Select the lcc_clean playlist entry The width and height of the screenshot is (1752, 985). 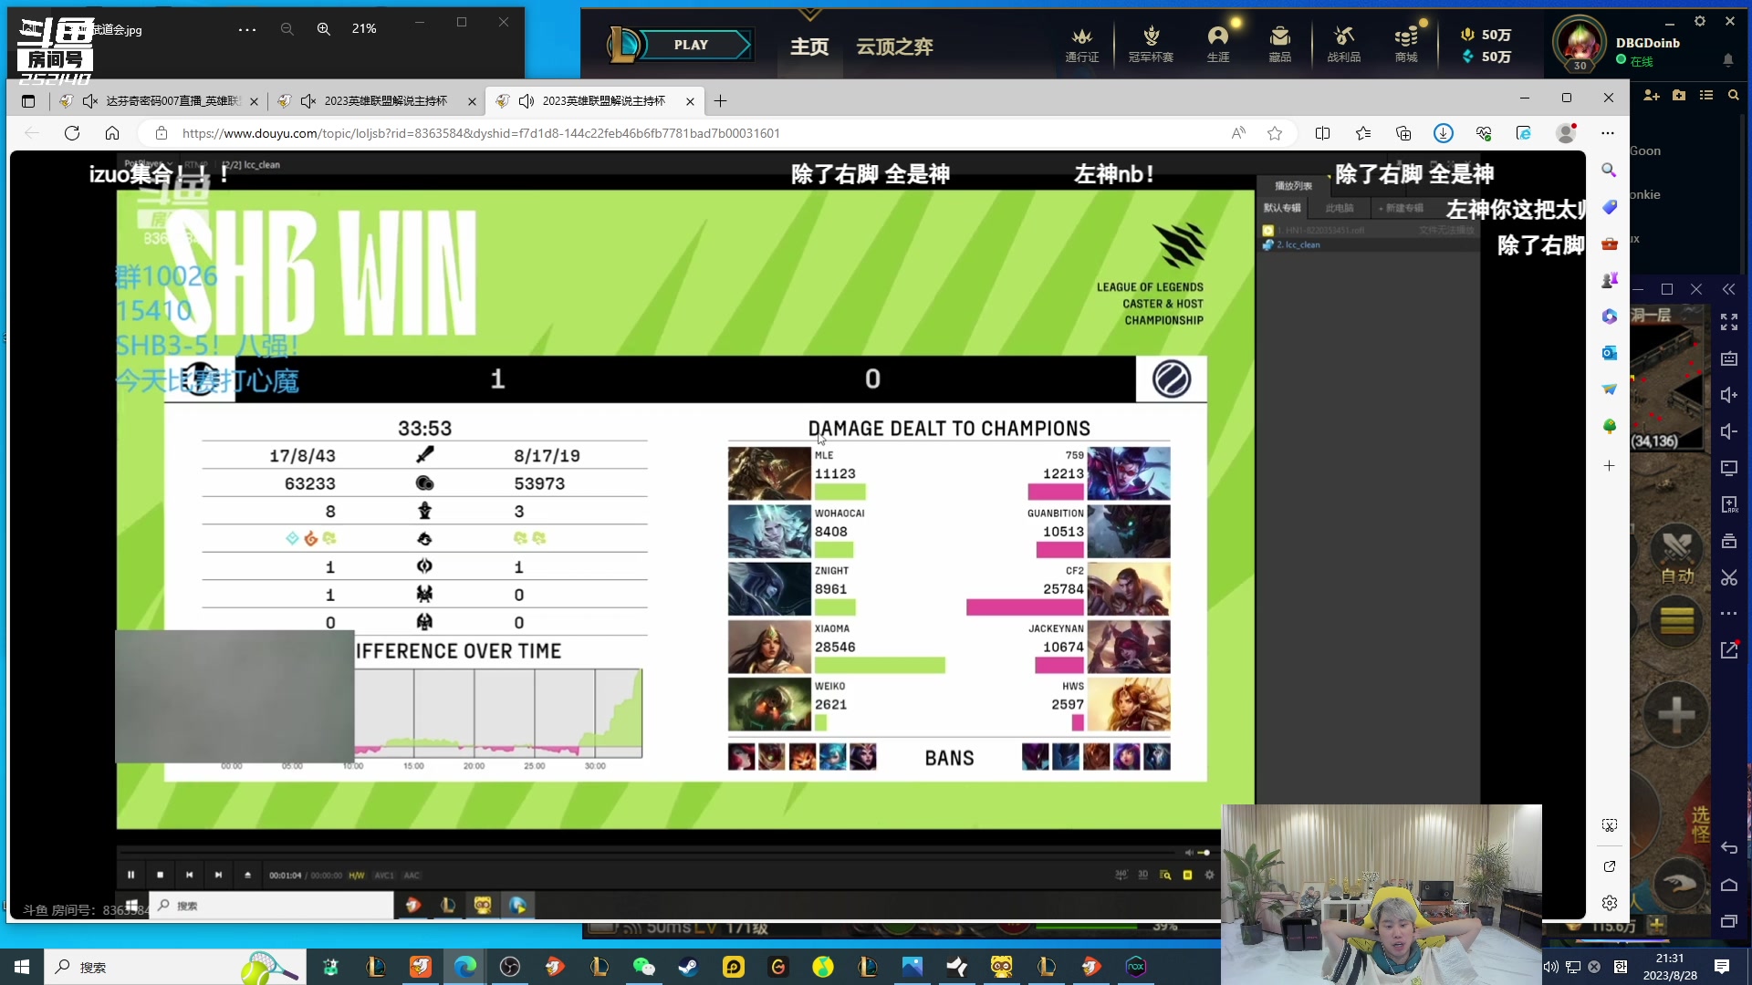click(x=1298, y=244)
